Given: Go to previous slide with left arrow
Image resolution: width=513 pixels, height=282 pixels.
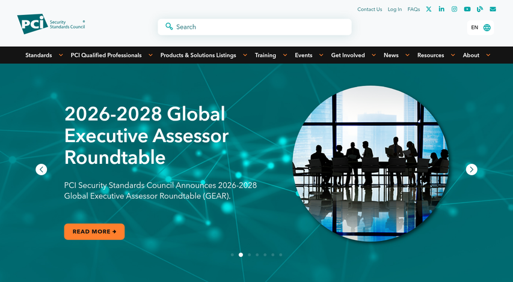Looking at the screenshot, I should pos(41,169).
